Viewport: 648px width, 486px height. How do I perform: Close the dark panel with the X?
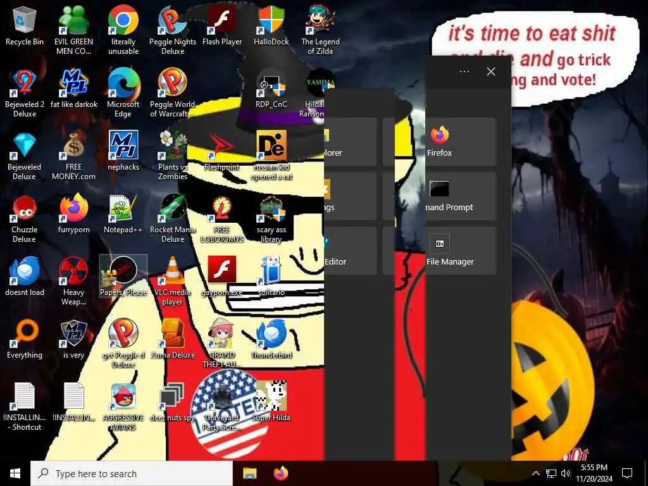coord(491,72)
